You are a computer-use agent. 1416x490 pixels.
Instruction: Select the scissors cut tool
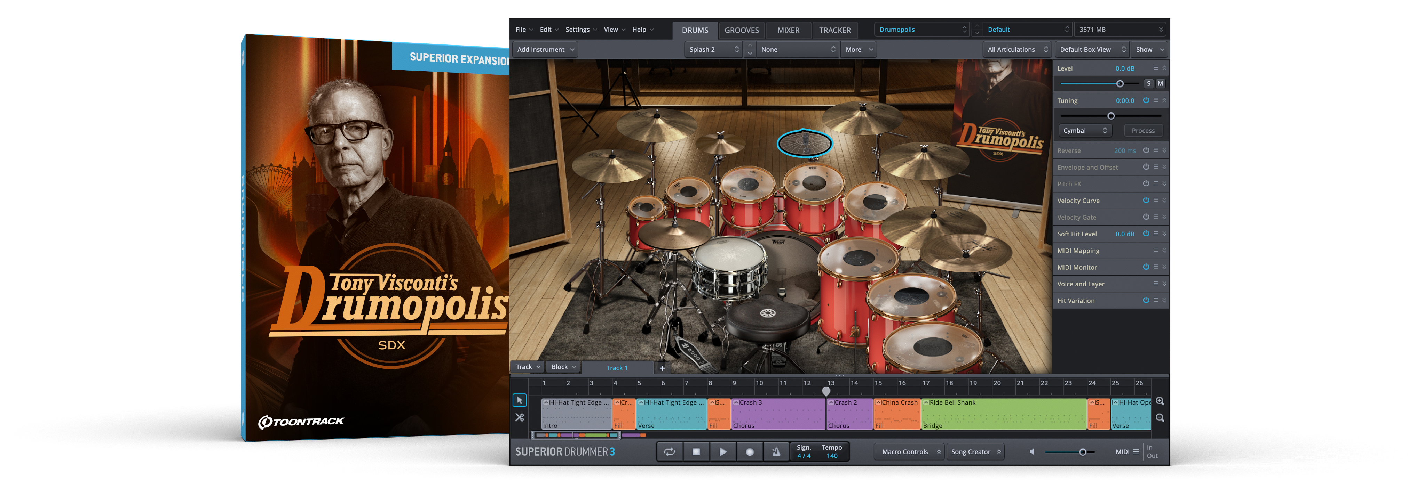(519, 418)
